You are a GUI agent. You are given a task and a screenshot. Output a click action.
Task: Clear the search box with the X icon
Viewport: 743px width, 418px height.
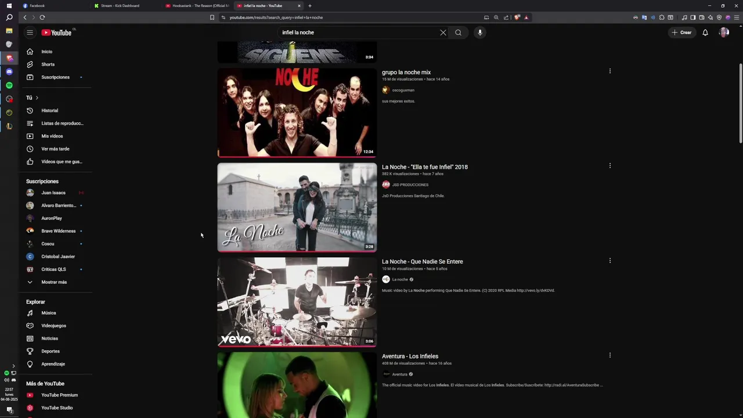(x=443, y=33)
